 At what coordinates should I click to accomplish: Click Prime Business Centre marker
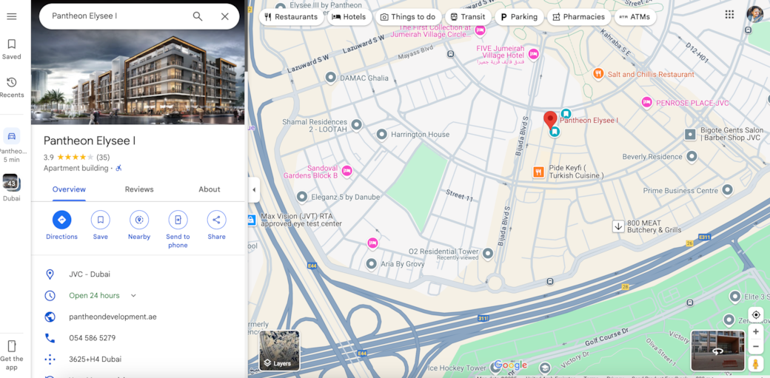(x=728, y=190)
